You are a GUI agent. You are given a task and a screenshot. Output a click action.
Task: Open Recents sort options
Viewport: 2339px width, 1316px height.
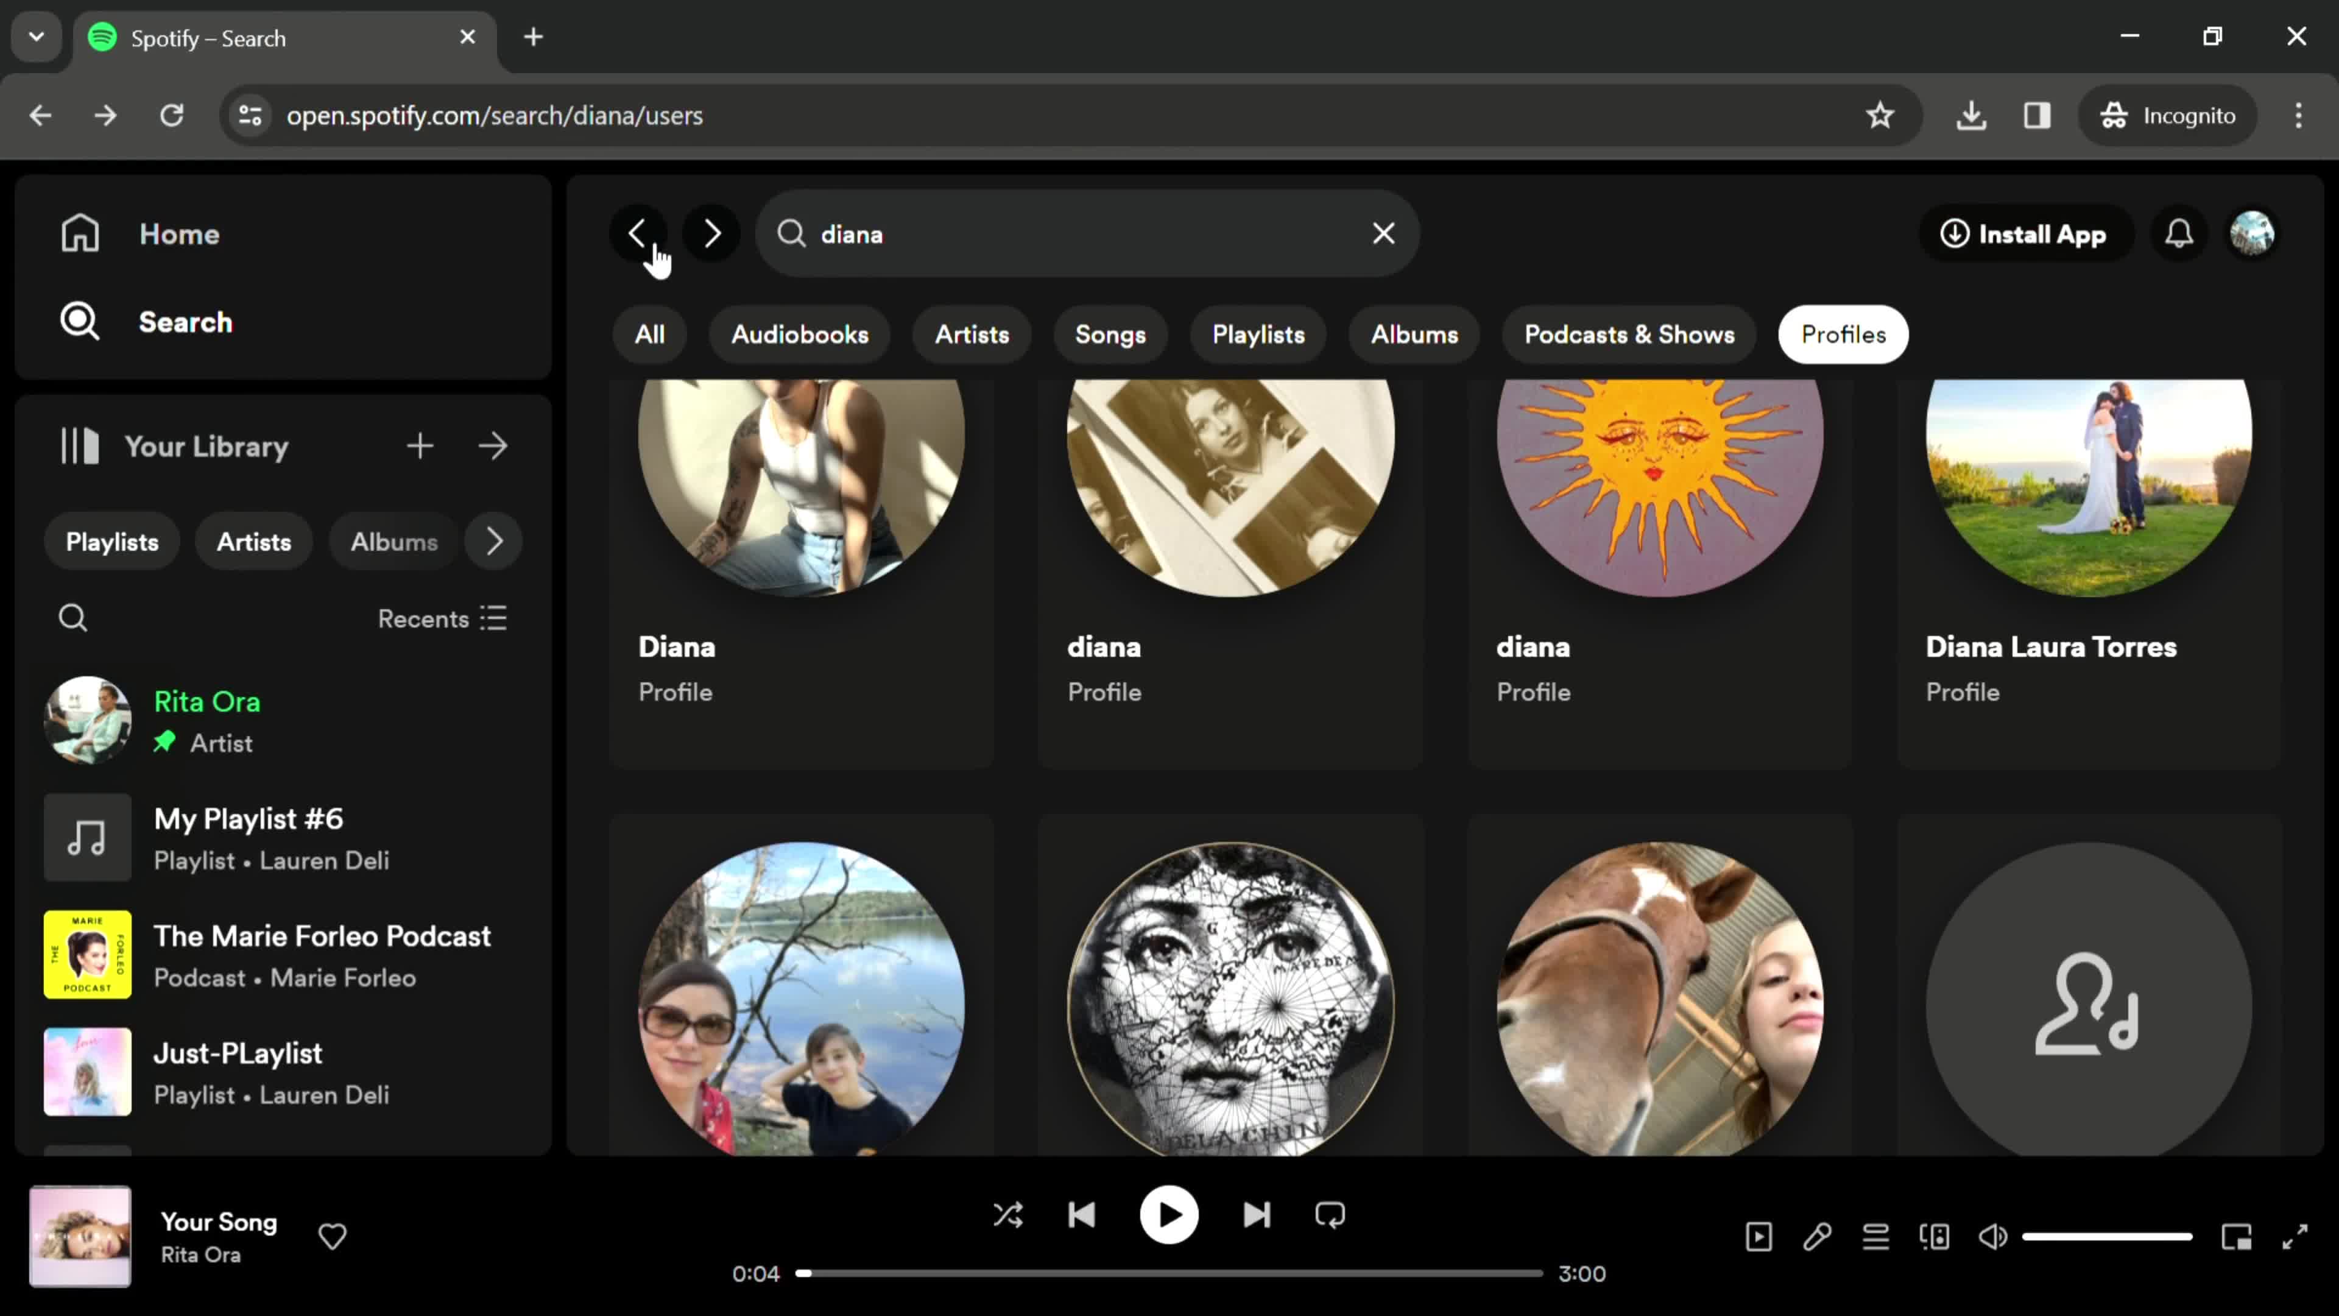click(442, 618)
